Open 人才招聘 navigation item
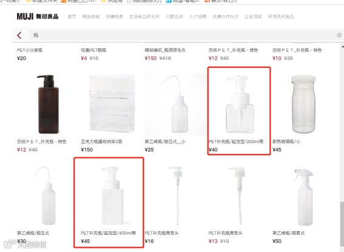The image size is (344, 252). click(198, 16)
